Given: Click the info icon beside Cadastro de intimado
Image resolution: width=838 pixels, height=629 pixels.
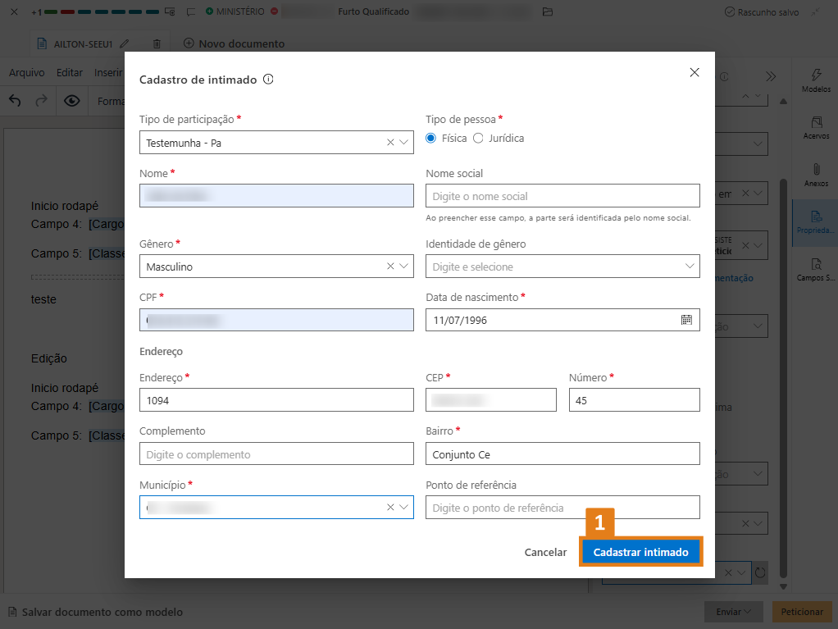Looking at the screenshot, I should coord(268,80).
